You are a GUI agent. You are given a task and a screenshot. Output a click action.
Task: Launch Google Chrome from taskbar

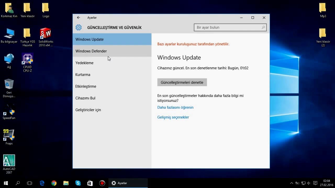(54, 183)
